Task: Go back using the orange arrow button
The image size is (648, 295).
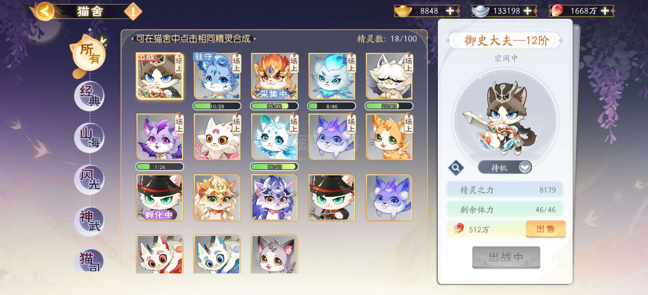Action: 45,11
